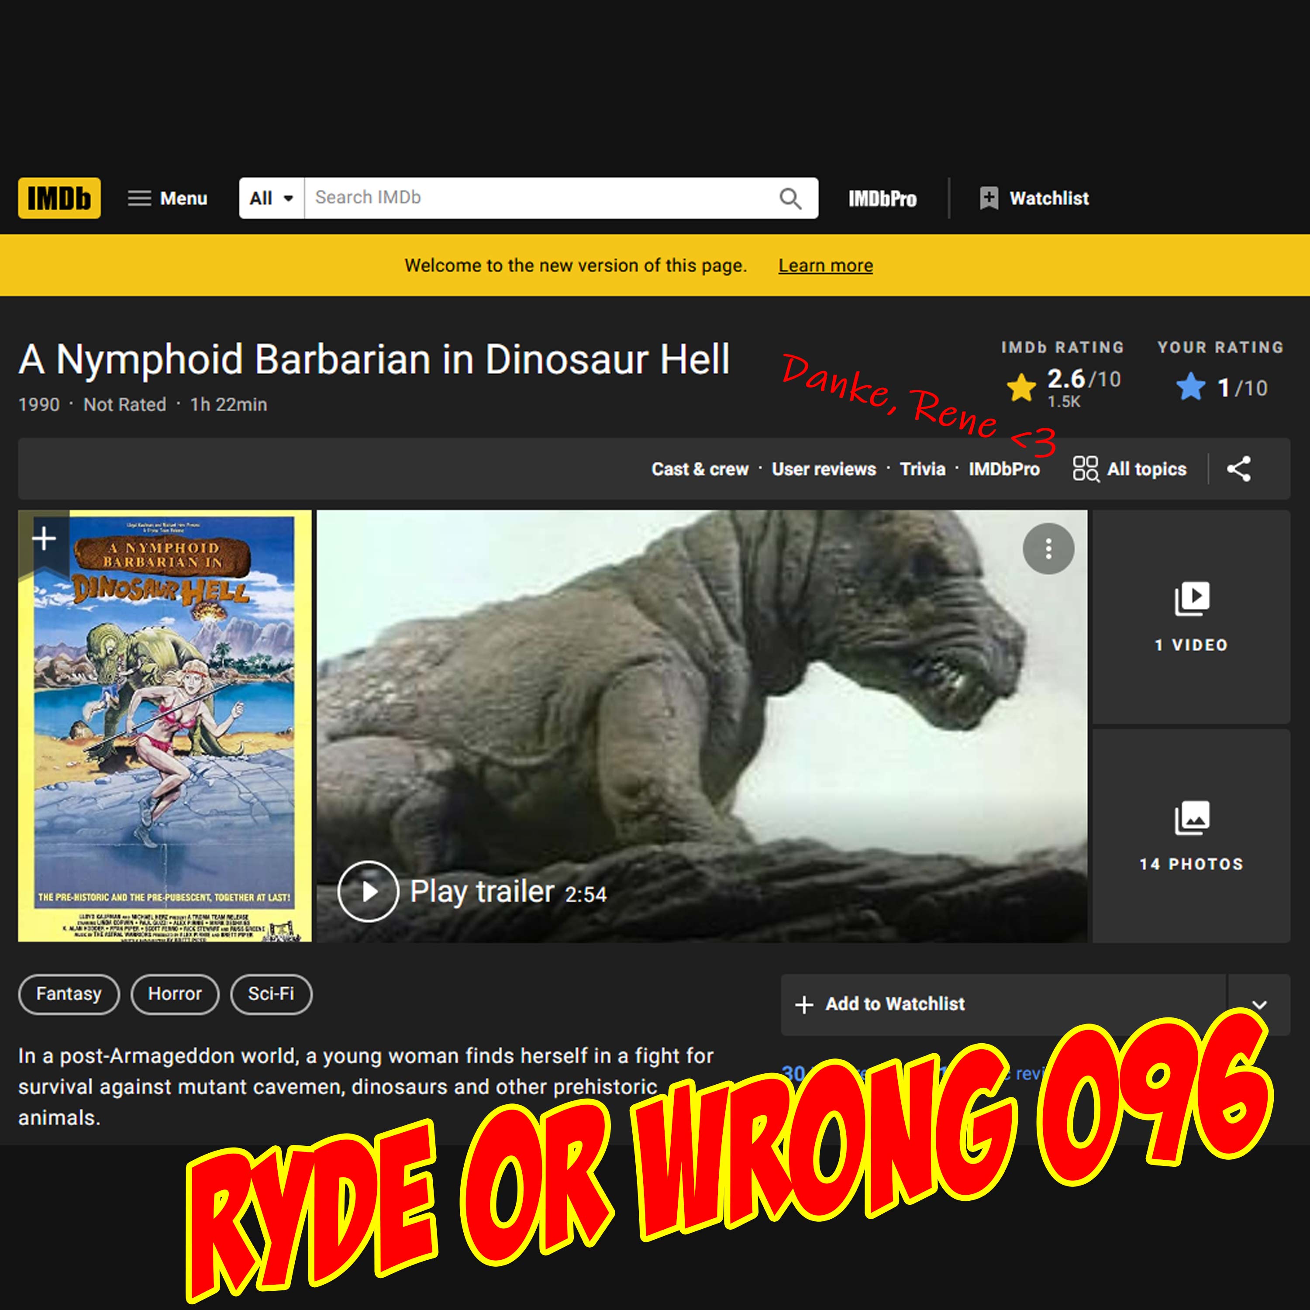
Task: Click the IMDb logo
Action: [59, 198]
